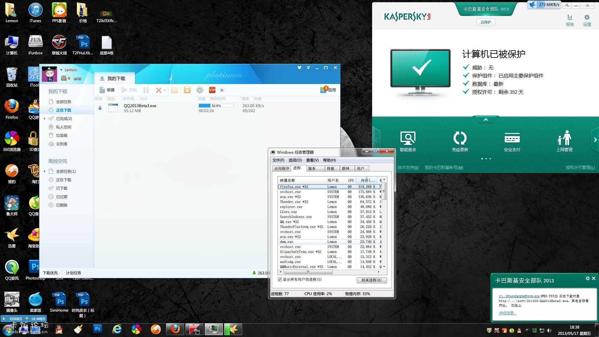Open the 查看(V) menu in Task Manager
Viewport: 599px width, 337px height.
click(x=312, y=160)
